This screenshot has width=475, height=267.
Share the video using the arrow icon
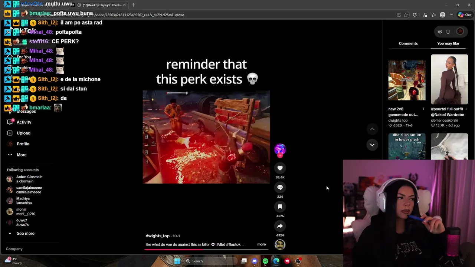pos(280,226)
